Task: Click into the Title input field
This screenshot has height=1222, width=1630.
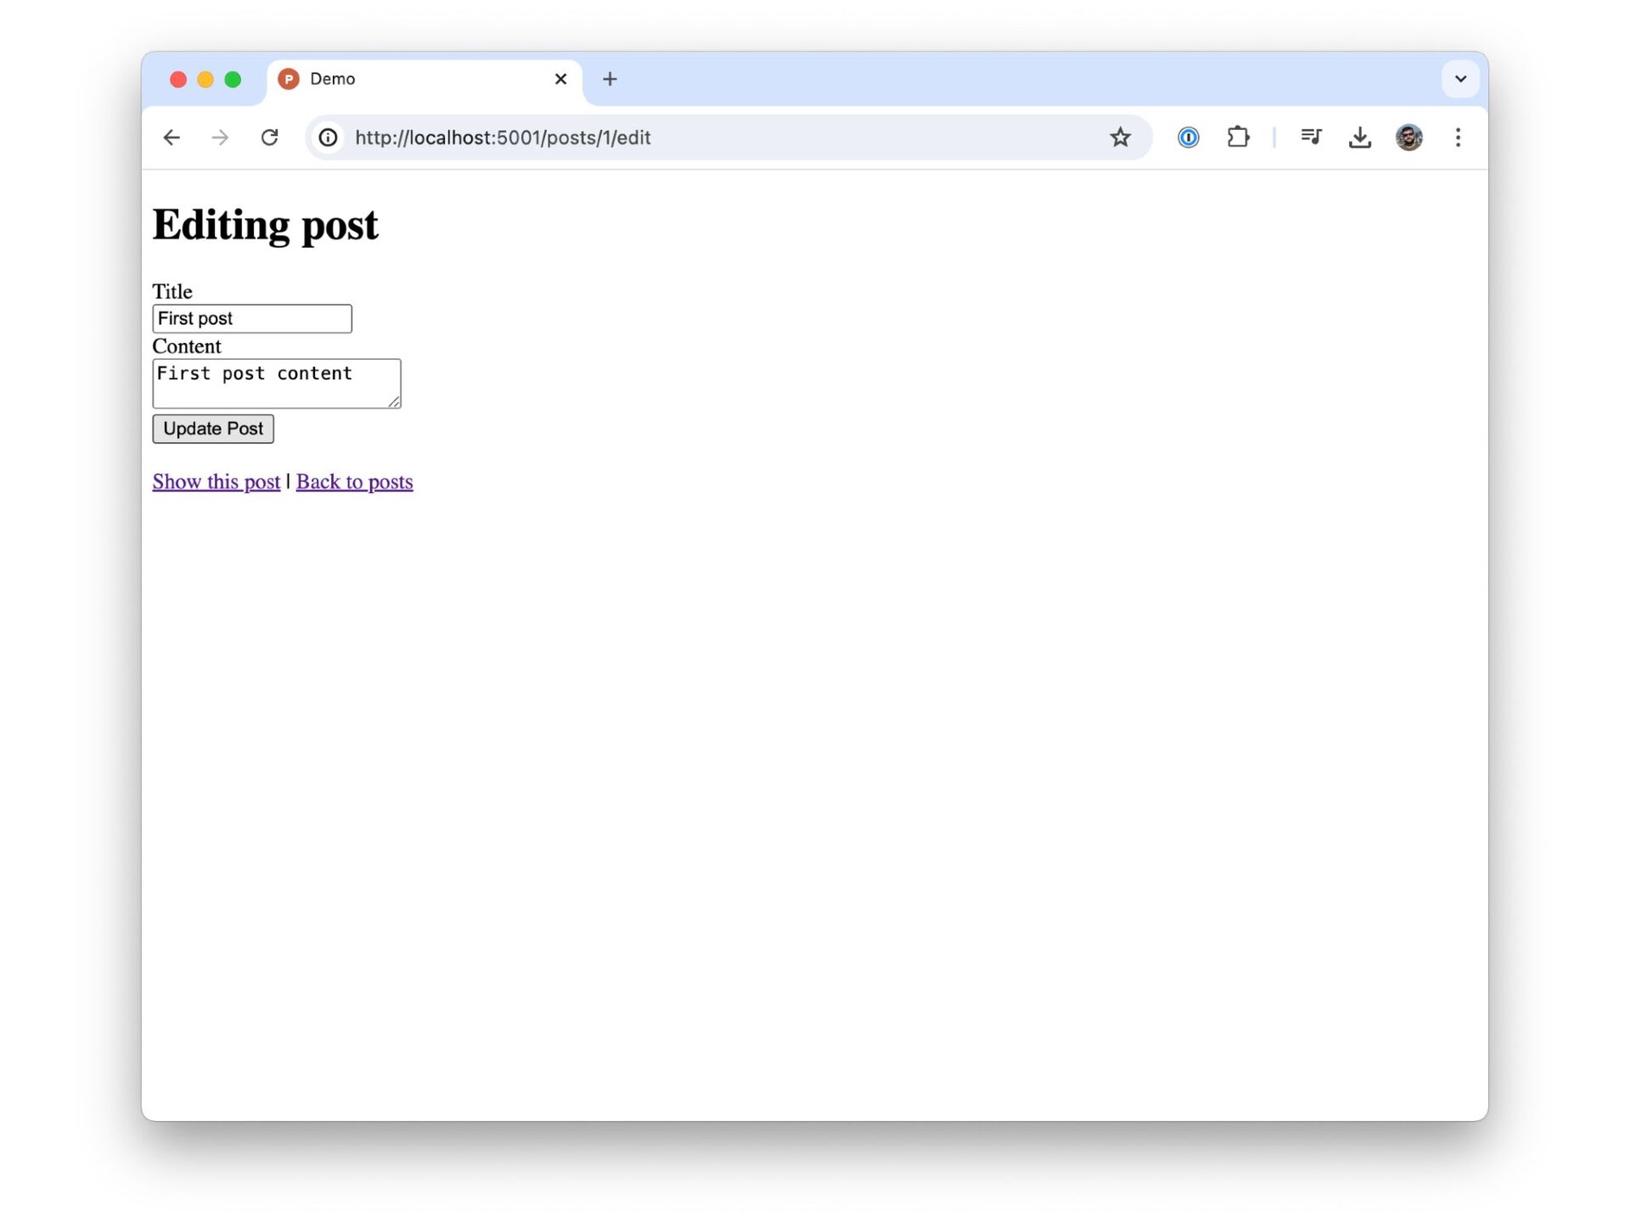Action: pyautogui.click(x=251, y=319)
